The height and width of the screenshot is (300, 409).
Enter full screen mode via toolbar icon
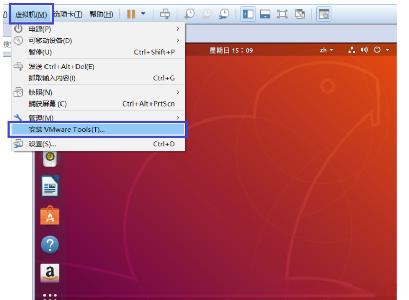[x=282, y=14]
